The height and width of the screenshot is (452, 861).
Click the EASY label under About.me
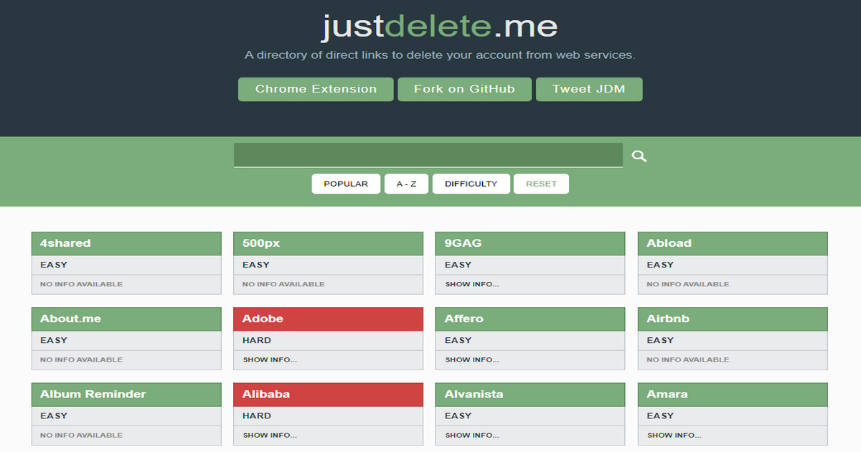54,340
